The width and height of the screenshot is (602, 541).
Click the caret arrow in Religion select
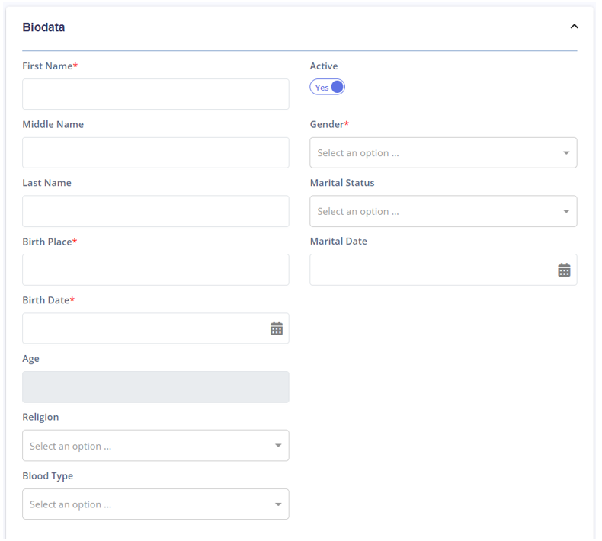pos(278,446)
